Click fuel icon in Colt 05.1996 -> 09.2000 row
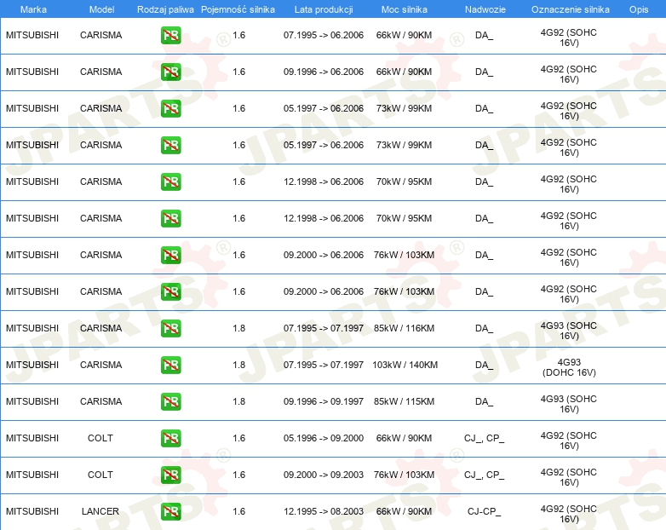This screenshot has width=666, height=530. click(170, 438)
